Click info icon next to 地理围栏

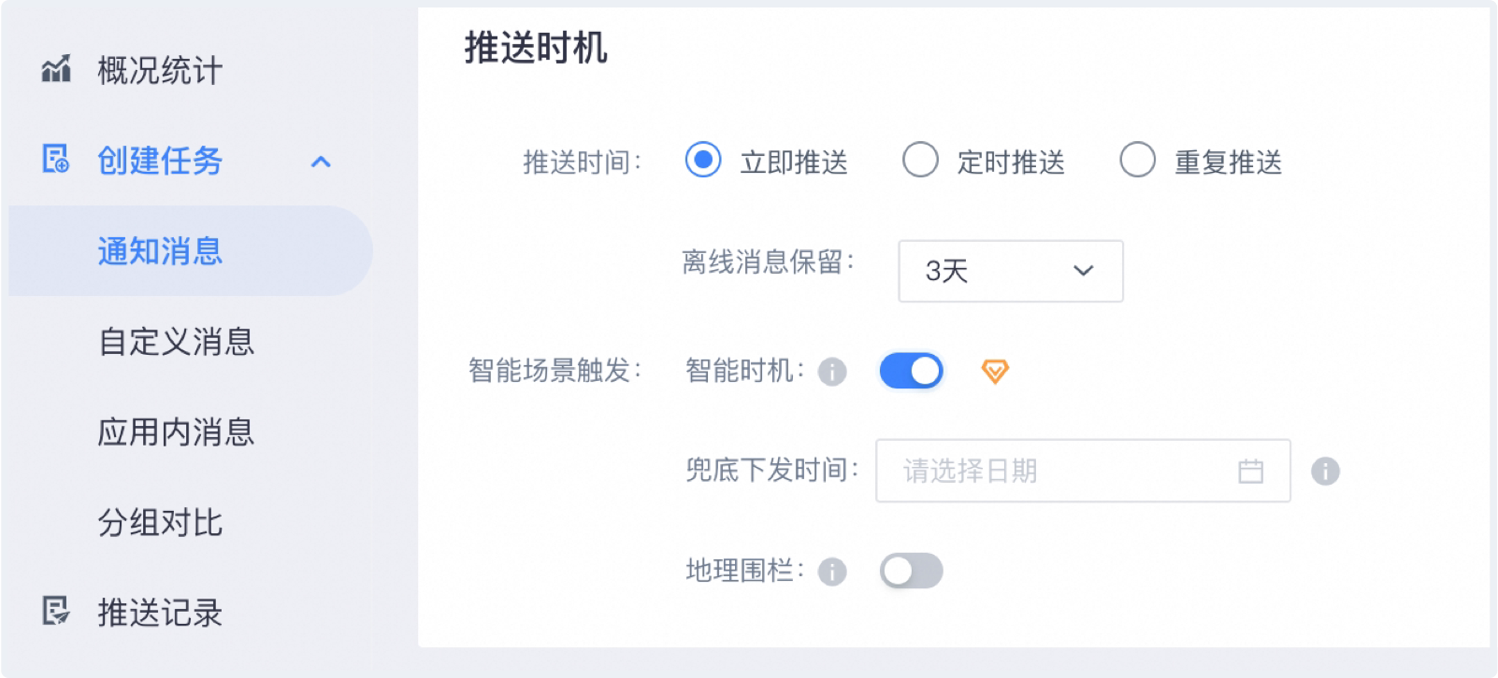pos(831,572)
